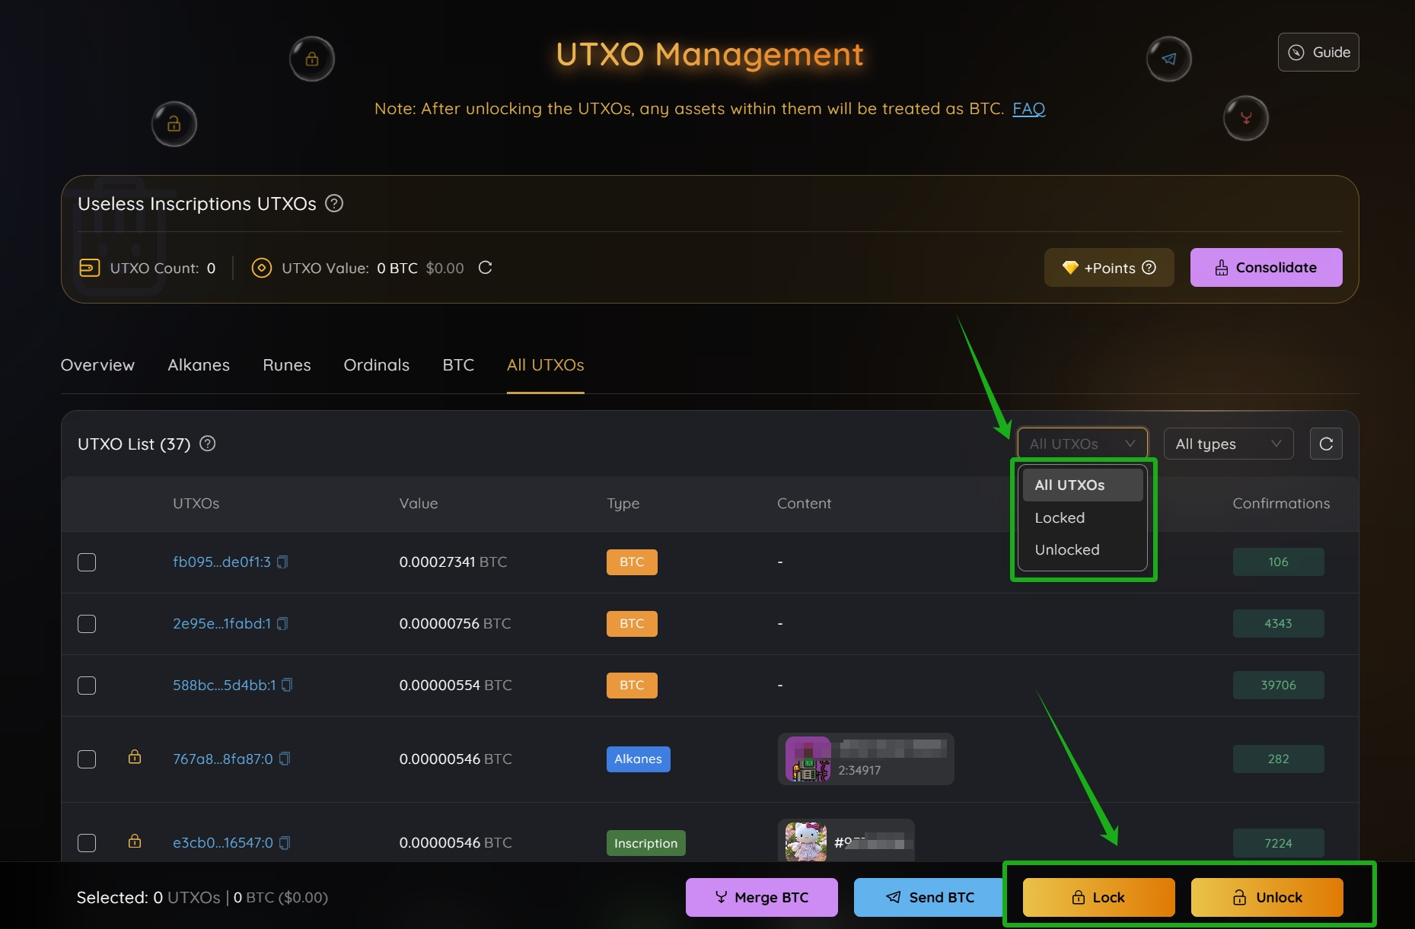Select the checkbox for 588bc...5d4bb:1

87,686
